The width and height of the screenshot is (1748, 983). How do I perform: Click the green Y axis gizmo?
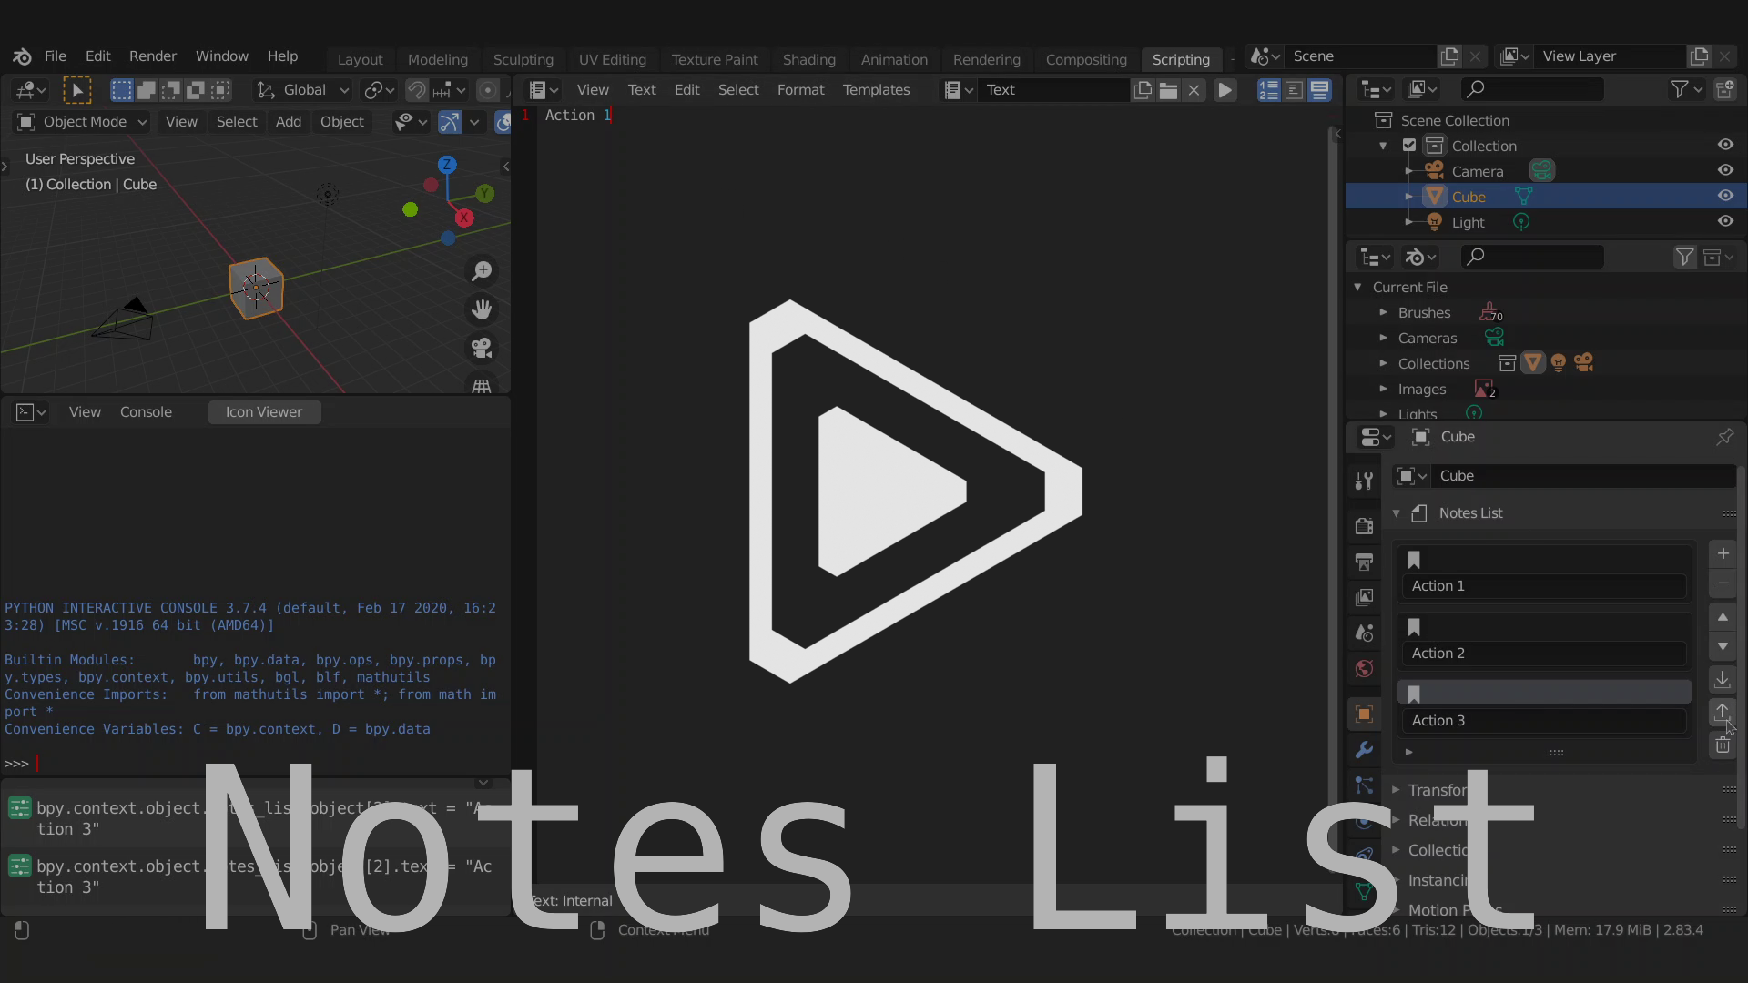[485, 193]
